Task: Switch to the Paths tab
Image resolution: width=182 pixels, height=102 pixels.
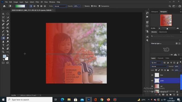Action: [x=167, y=58]
